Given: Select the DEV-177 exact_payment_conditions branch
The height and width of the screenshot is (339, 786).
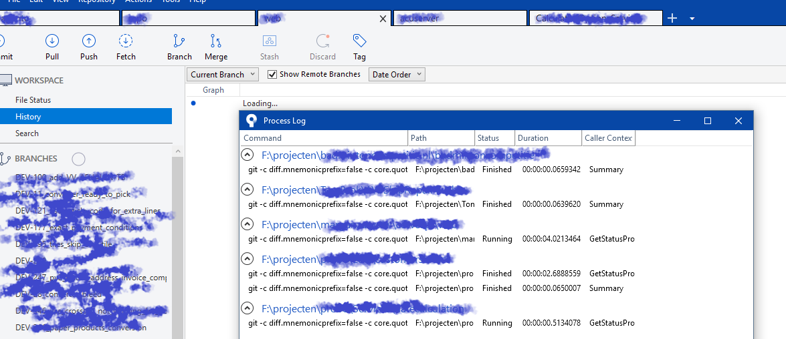Looking at the screenshot, I should tap(79, 228).
